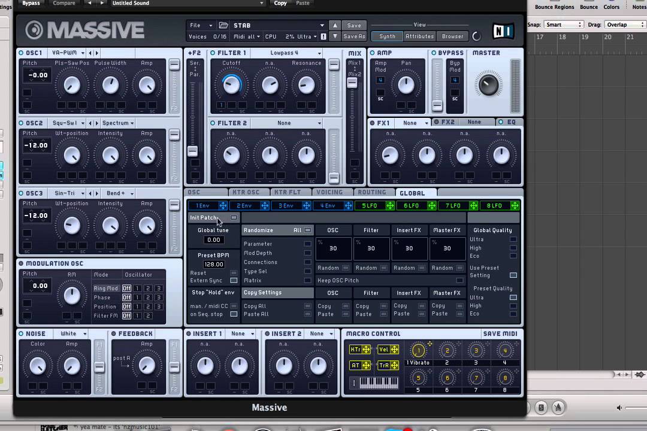Enable the Extern Sync checkbox

coord(234,281)
